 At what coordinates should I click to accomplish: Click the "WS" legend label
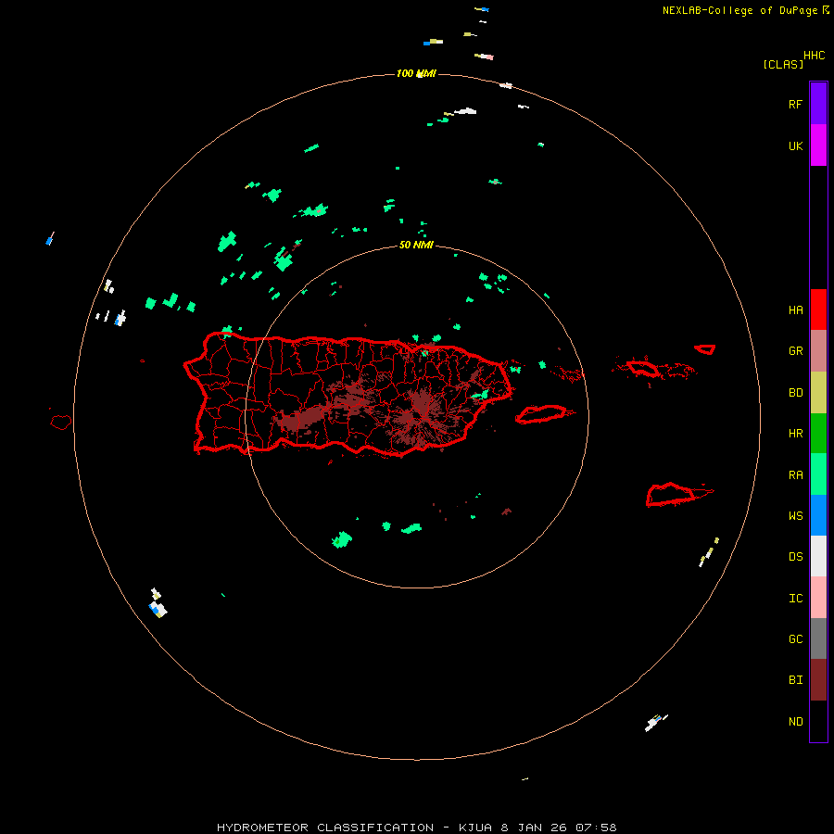(796, 516)
